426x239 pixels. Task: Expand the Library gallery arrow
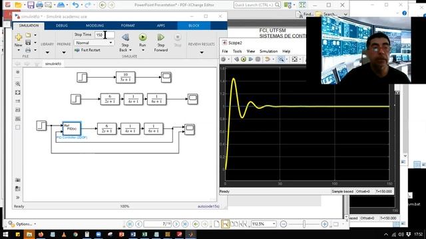click(47, 52)
